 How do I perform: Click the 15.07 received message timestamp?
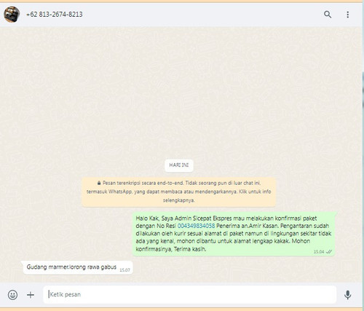coord(124,270)
